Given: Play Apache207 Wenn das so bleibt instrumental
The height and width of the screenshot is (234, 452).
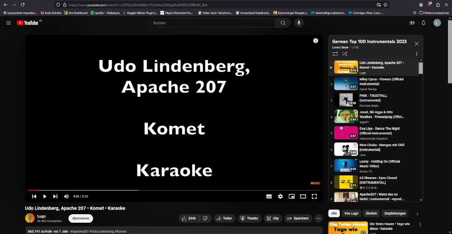Looking at the screenshot, I should [374, 197].
